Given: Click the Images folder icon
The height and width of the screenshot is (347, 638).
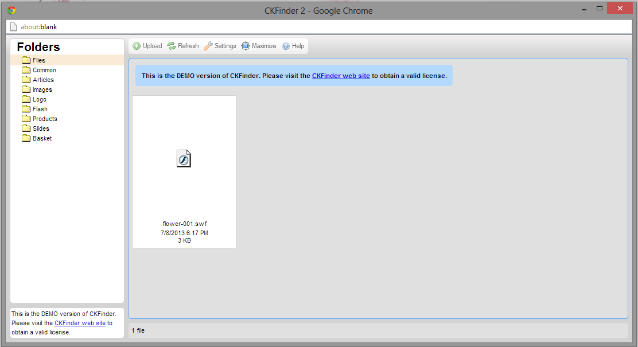Looking at the screenshot, I should click(26, 89).
